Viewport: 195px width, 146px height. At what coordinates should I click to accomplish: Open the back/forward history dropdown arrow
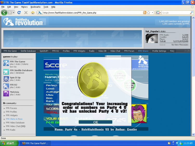(x=14, y=12)
